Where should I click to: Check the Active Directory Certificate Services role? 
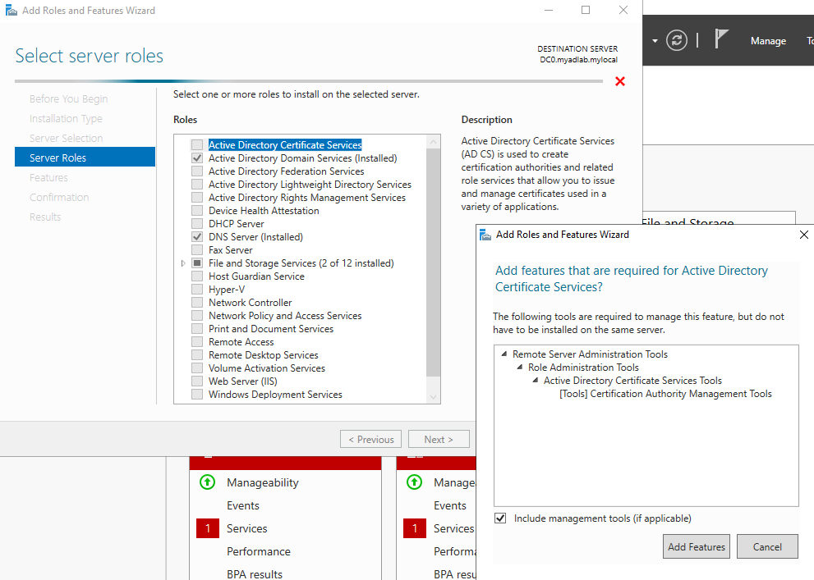(x=197, y=145)
